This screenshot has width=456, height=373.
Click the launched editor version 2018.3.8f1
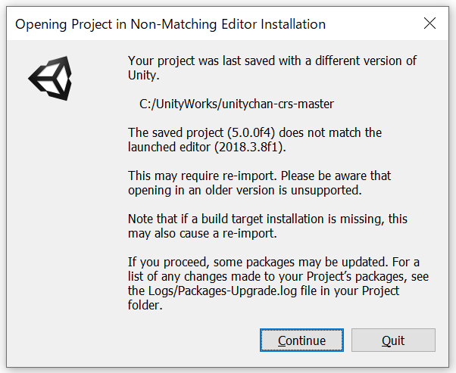coord(248,147)
